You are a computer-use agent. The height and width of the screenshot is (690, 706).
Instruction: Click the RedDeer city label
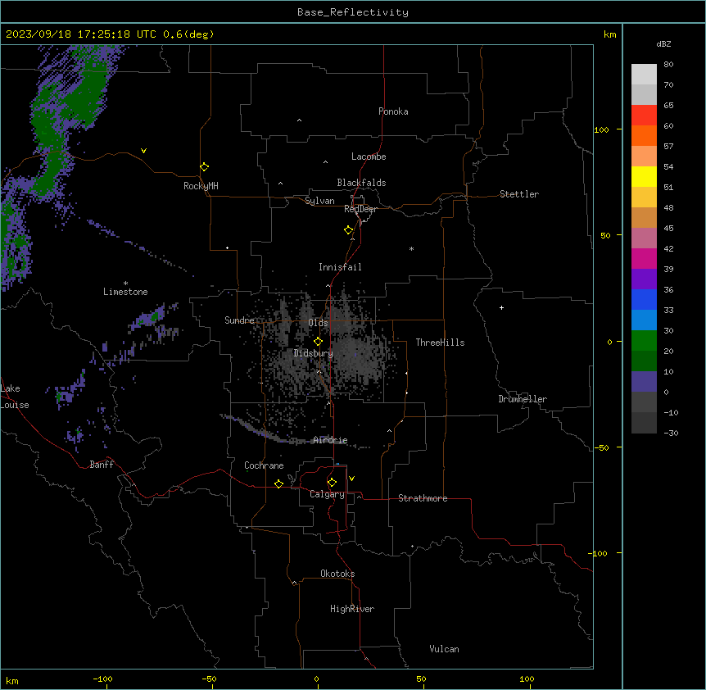pos(360,209)
